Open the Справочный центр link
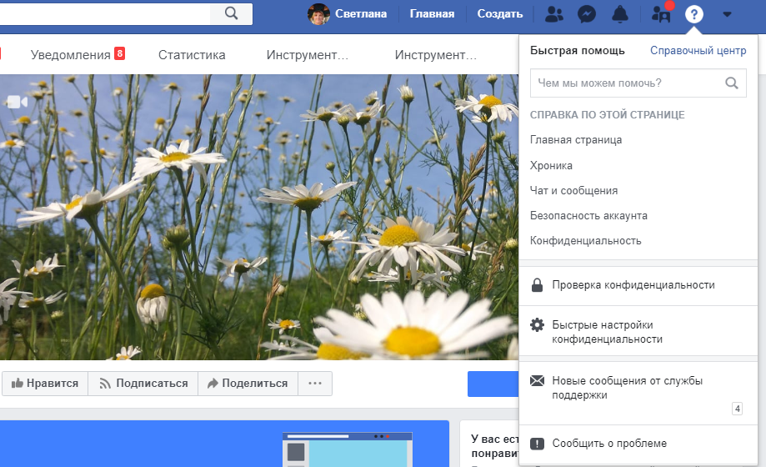This screenshot has height=467, width=766. 698,50
